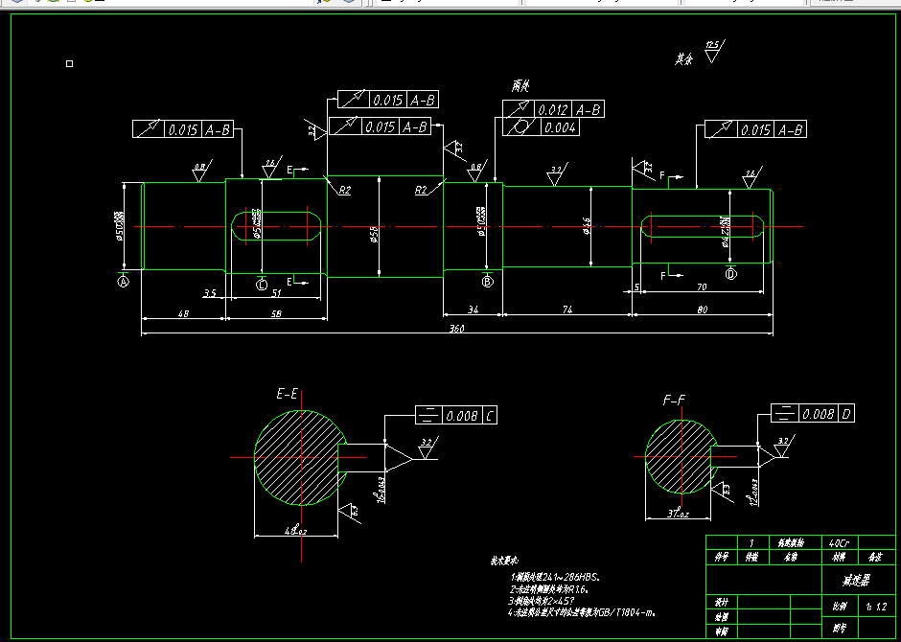Screen dimensions: 901x642
Task: Select the 80 length dimension
Action: (x=702, y=309)
